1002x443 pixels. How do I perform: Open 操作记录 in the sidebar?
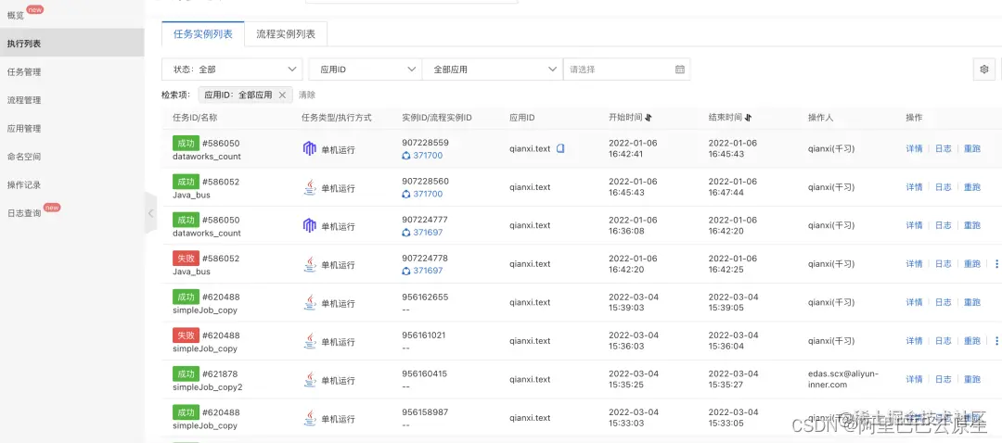click(x=23, y=184)
